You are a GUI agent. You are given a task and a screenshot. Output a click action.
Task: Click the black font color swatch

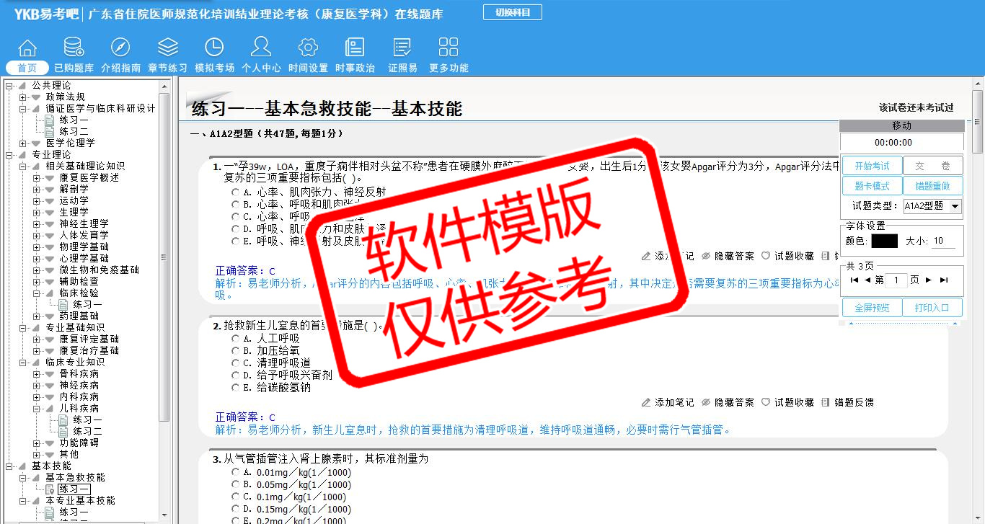[x=884, y=241]
